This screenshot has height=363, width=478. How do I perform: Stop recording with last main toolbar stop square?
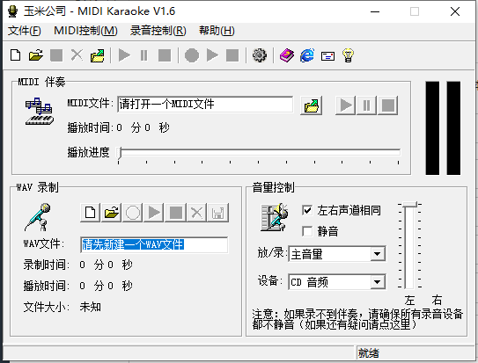click(232, 55)
